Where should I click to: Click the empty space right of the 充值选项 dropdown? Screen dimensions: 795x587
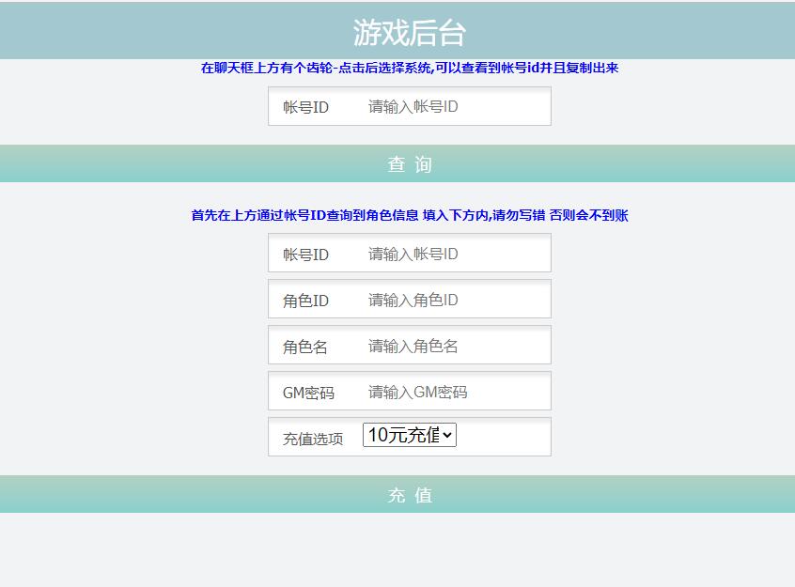(x=503, y=437)
